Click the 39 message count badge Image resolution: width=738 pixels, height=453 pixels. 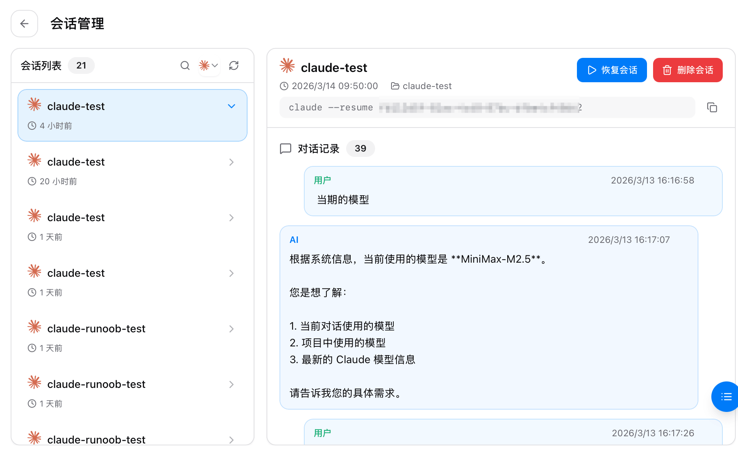[x=360, y=148]
